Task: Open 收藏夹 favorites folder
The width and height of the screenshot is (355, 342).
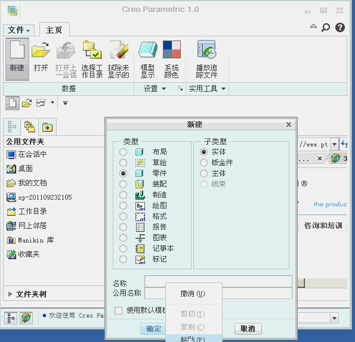Action: click(x=23, y=254)
